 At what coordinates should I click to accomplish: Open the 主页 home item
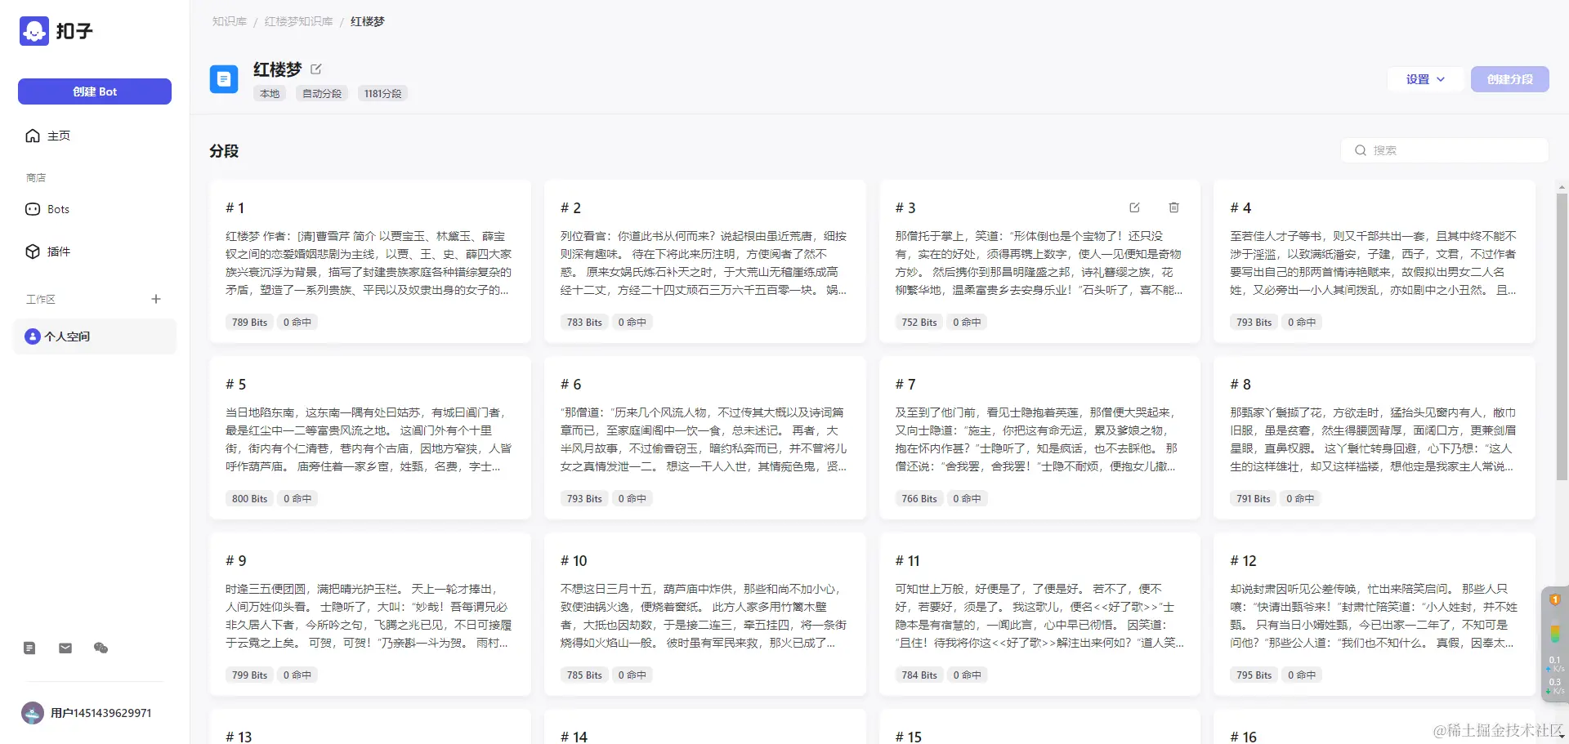pos(95,136)
